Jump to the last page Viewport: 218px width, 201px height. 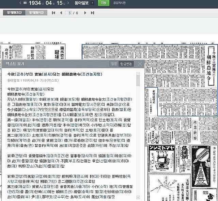pos(92,13)
